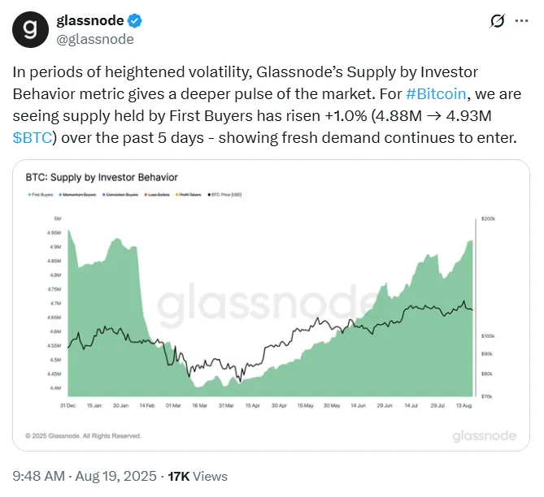Open the glassnode profile avatar
This screenshot has height=497, width=544.
(x=30, y=29)
